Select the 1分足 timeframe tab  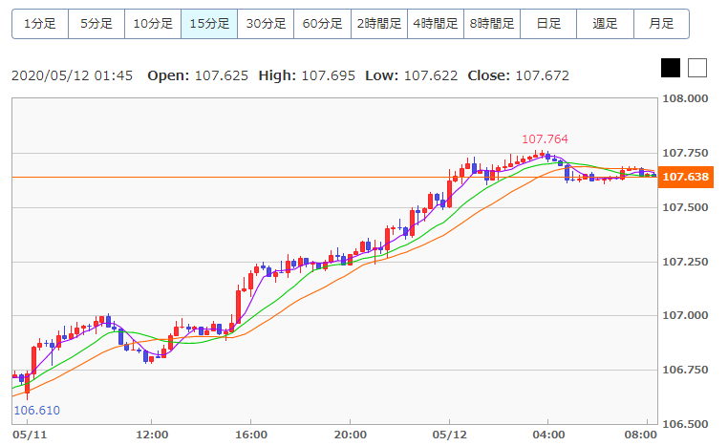point(40,23)
